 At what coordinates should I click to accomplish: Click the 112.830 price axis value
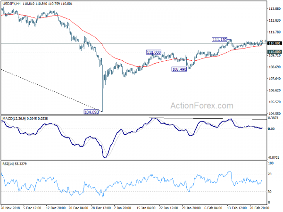(275, 20)
